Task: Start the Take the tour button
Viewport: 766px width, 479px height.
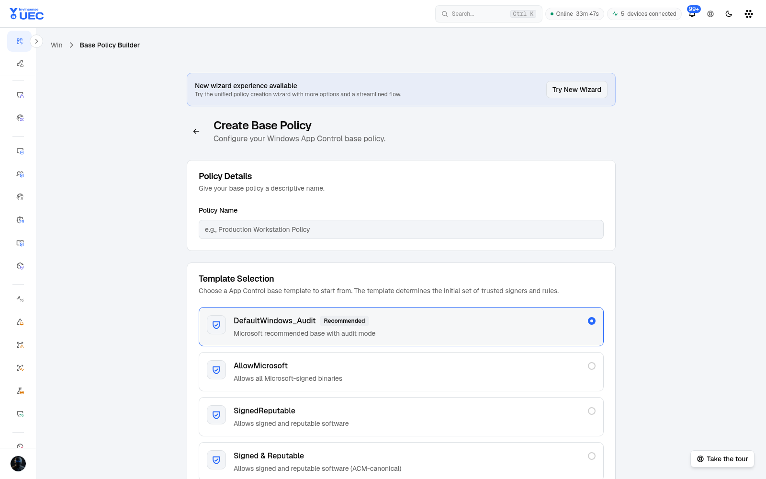Action: [x=722, y=459]
